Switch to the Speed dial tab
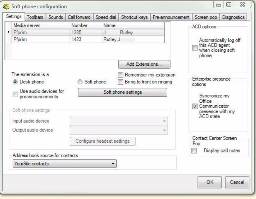 point(106,17)
